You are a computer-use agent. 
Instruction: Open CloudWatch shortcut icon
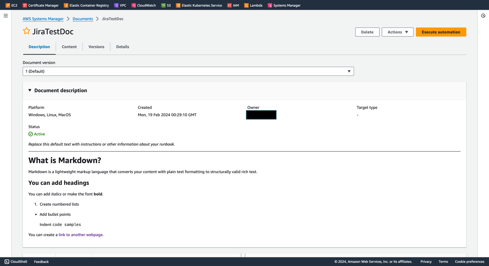134,5
